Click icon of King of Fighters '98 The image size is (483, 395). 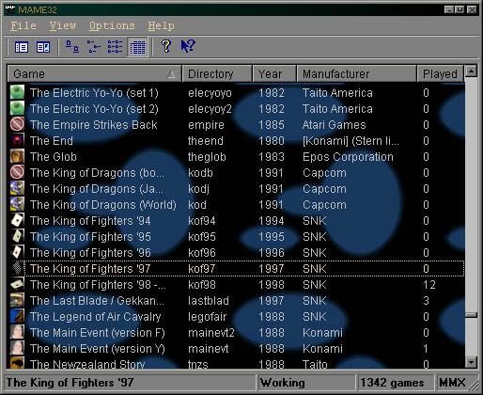click(x=17, y=284)
